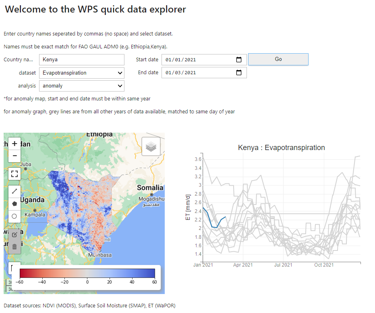Toggle fullscreen map view
Image resolution: width=375 pixels, height=313 pixels.
[15, 174]
